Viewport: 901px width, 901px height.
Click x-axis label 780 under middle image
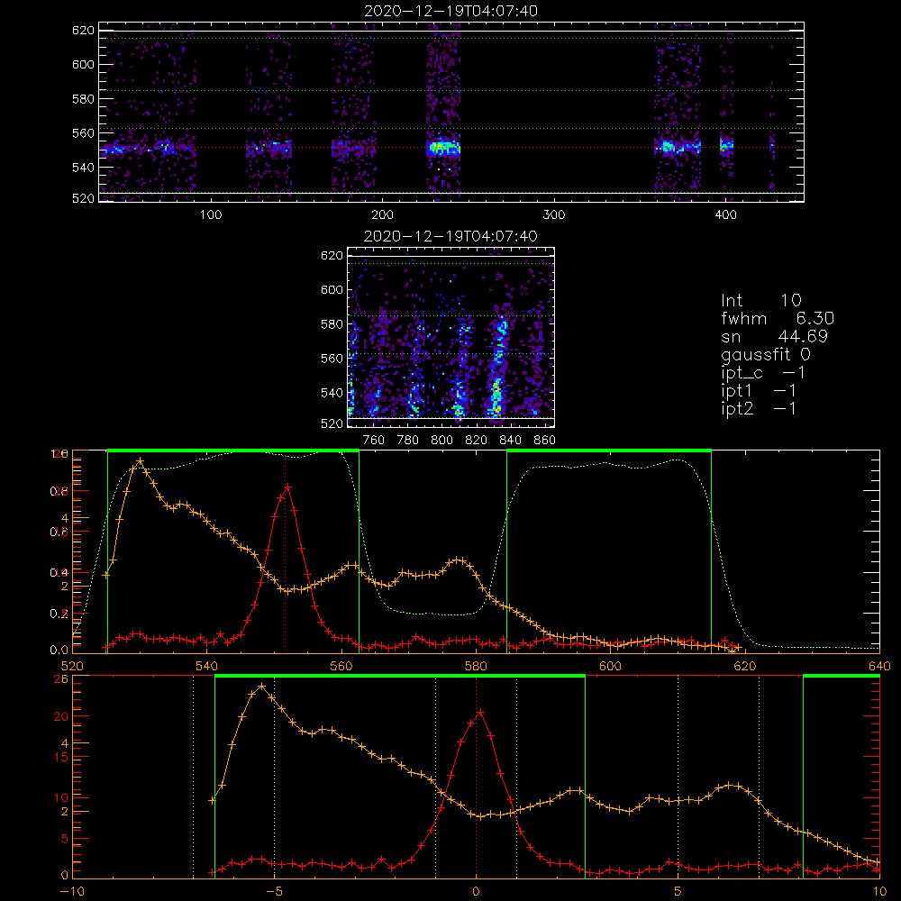[x=408, y=441]
